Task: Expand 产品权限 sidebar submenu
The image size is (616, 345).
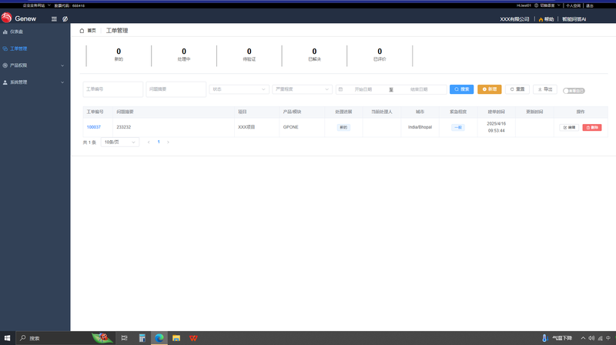Action: [35, 65]
